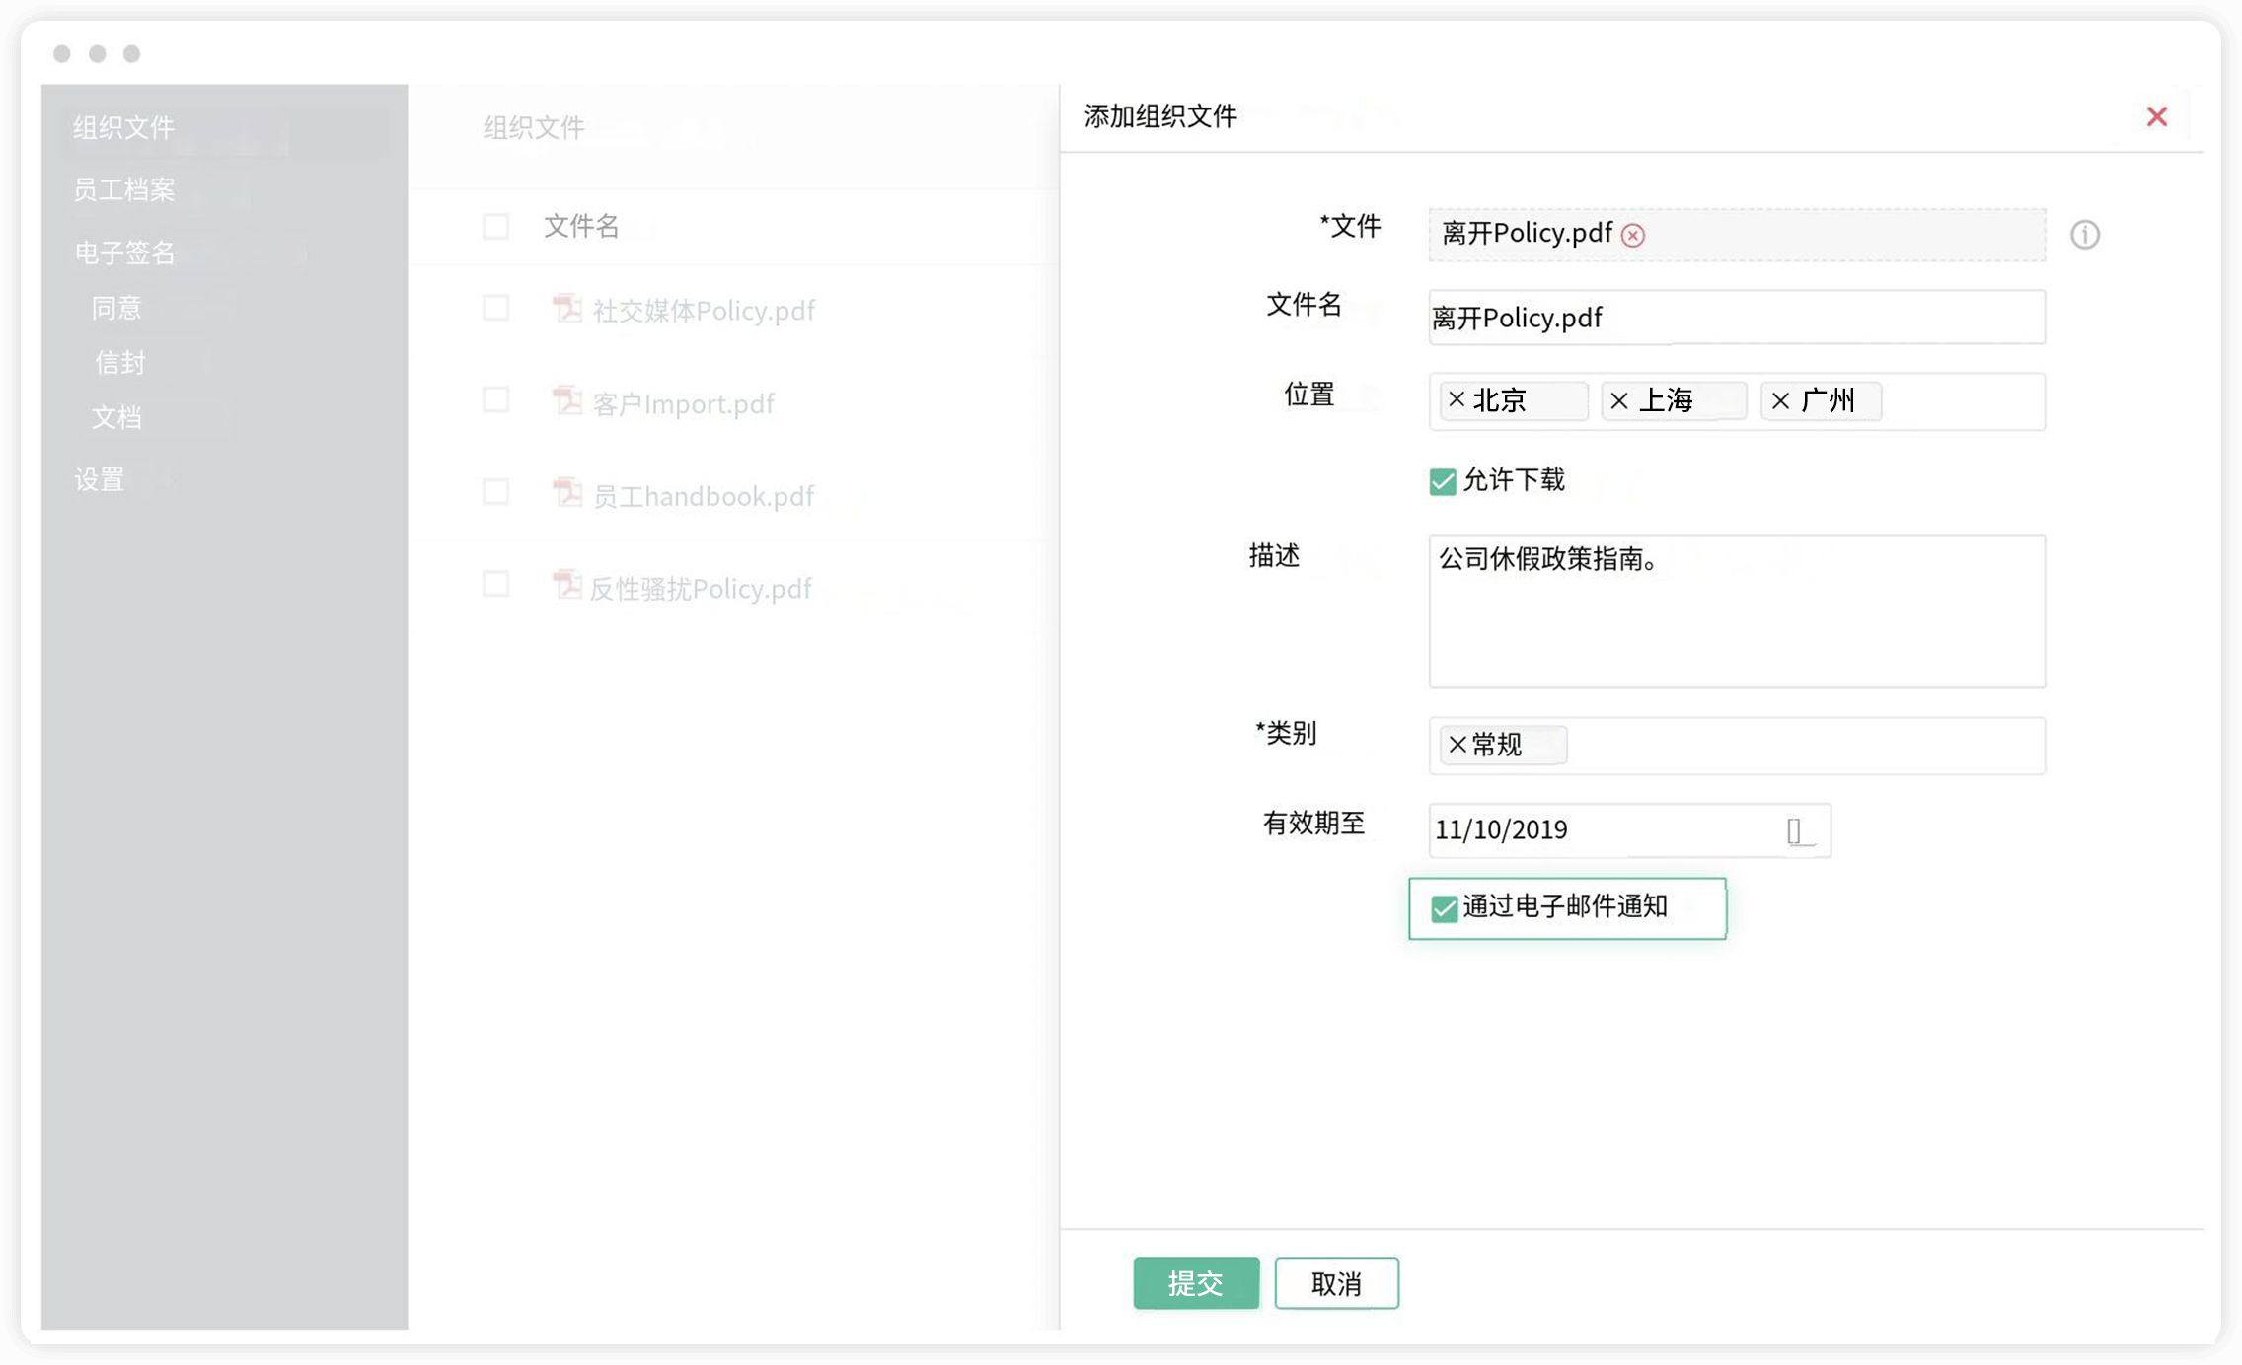Click the PDF icon of 社交媒体Policy.pdf
Viewport: 2242px width, 1365px height.
(566, 310)
